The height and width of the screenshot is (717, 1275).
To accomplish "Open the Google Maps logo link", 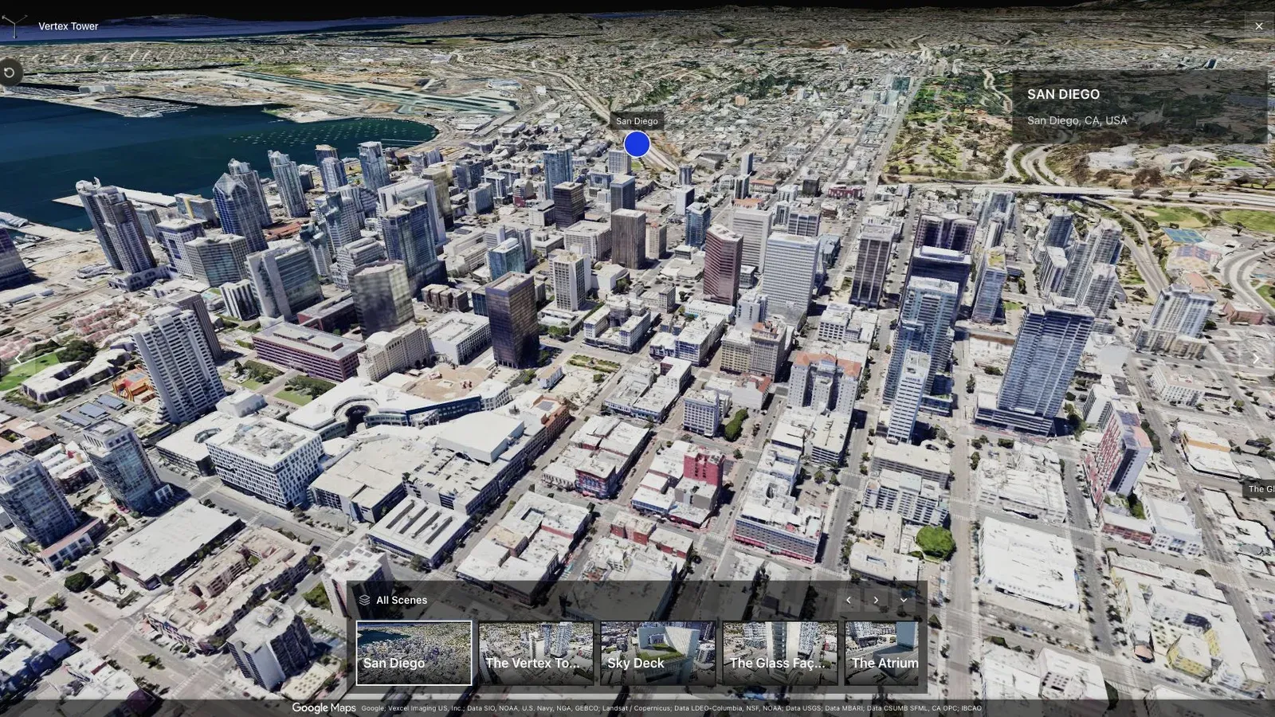I will click(324, 707).
